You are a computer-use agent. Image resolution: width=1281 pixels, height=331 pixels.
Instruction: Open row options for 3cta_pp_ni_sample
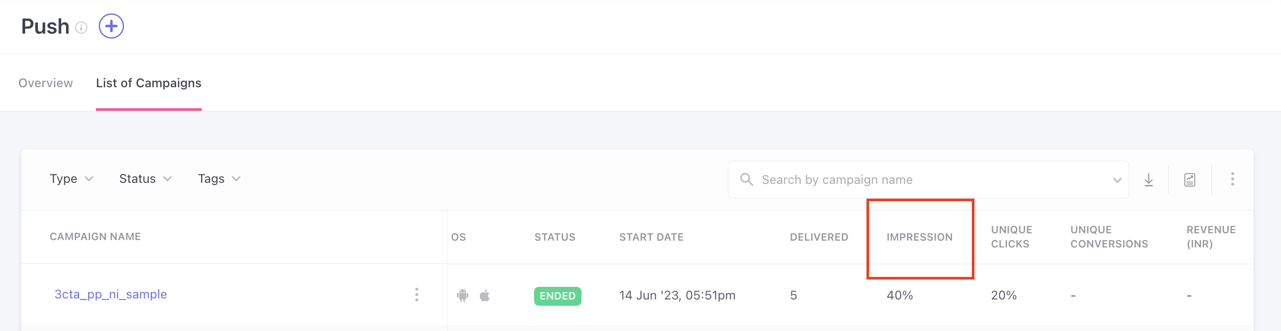click(417, 294)
